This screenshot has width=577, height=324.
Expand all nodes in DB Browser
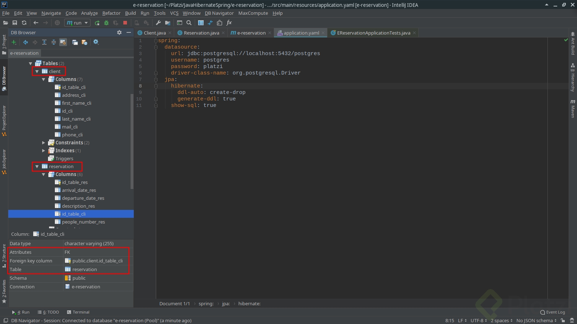point(44,42)
